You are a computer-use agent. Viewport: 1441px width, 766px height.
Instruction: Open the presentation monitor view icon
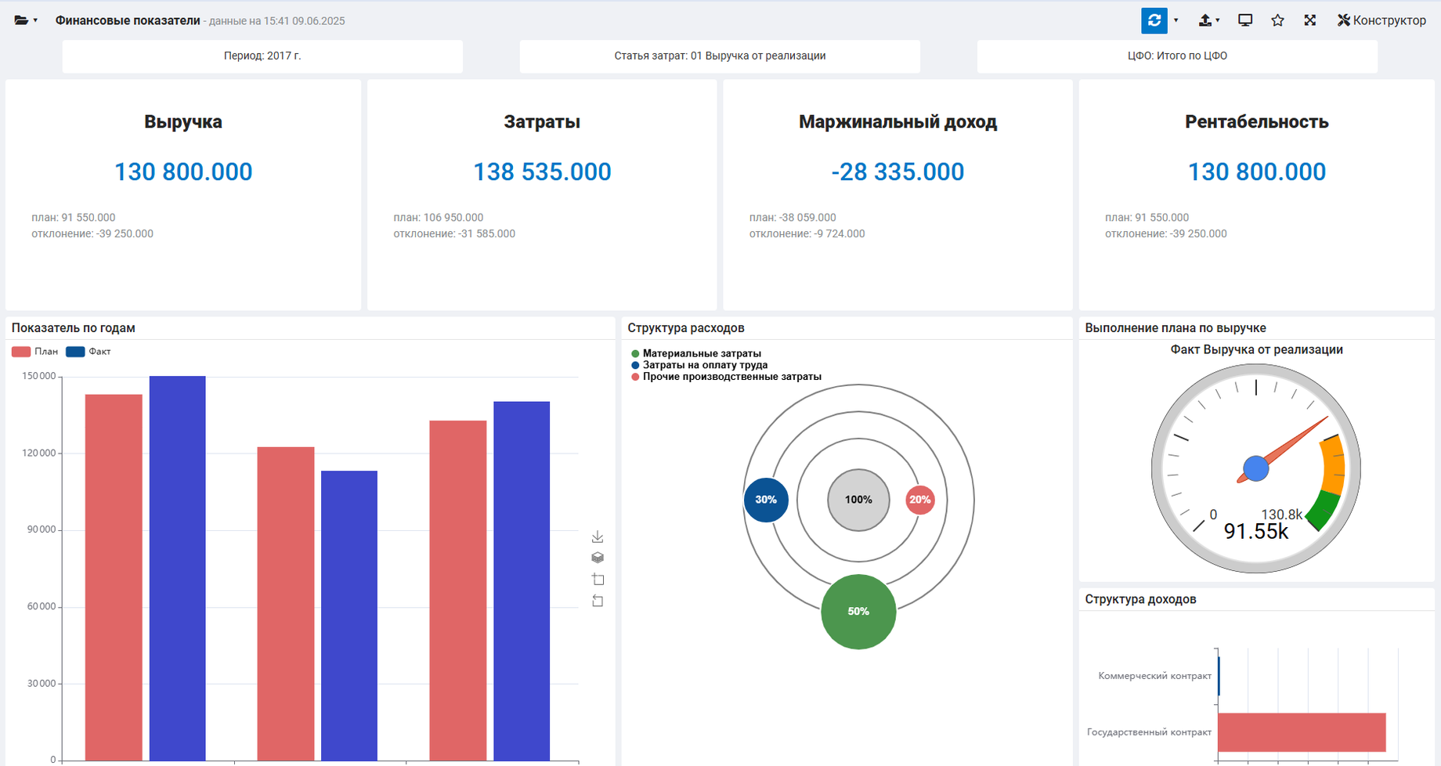[x=1244, y=20]
